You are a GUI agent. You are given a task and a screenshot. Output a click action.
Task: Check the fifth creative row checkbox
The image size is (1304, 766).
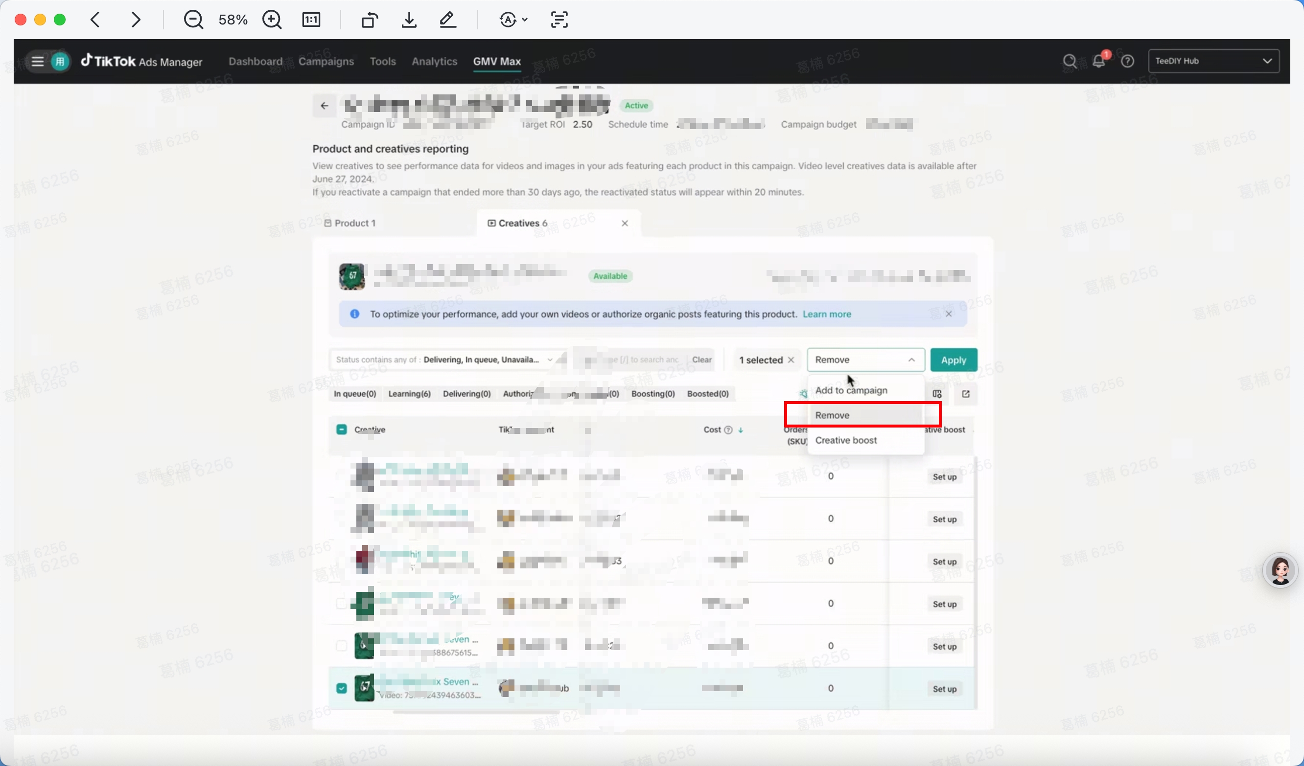pos(342,646)
